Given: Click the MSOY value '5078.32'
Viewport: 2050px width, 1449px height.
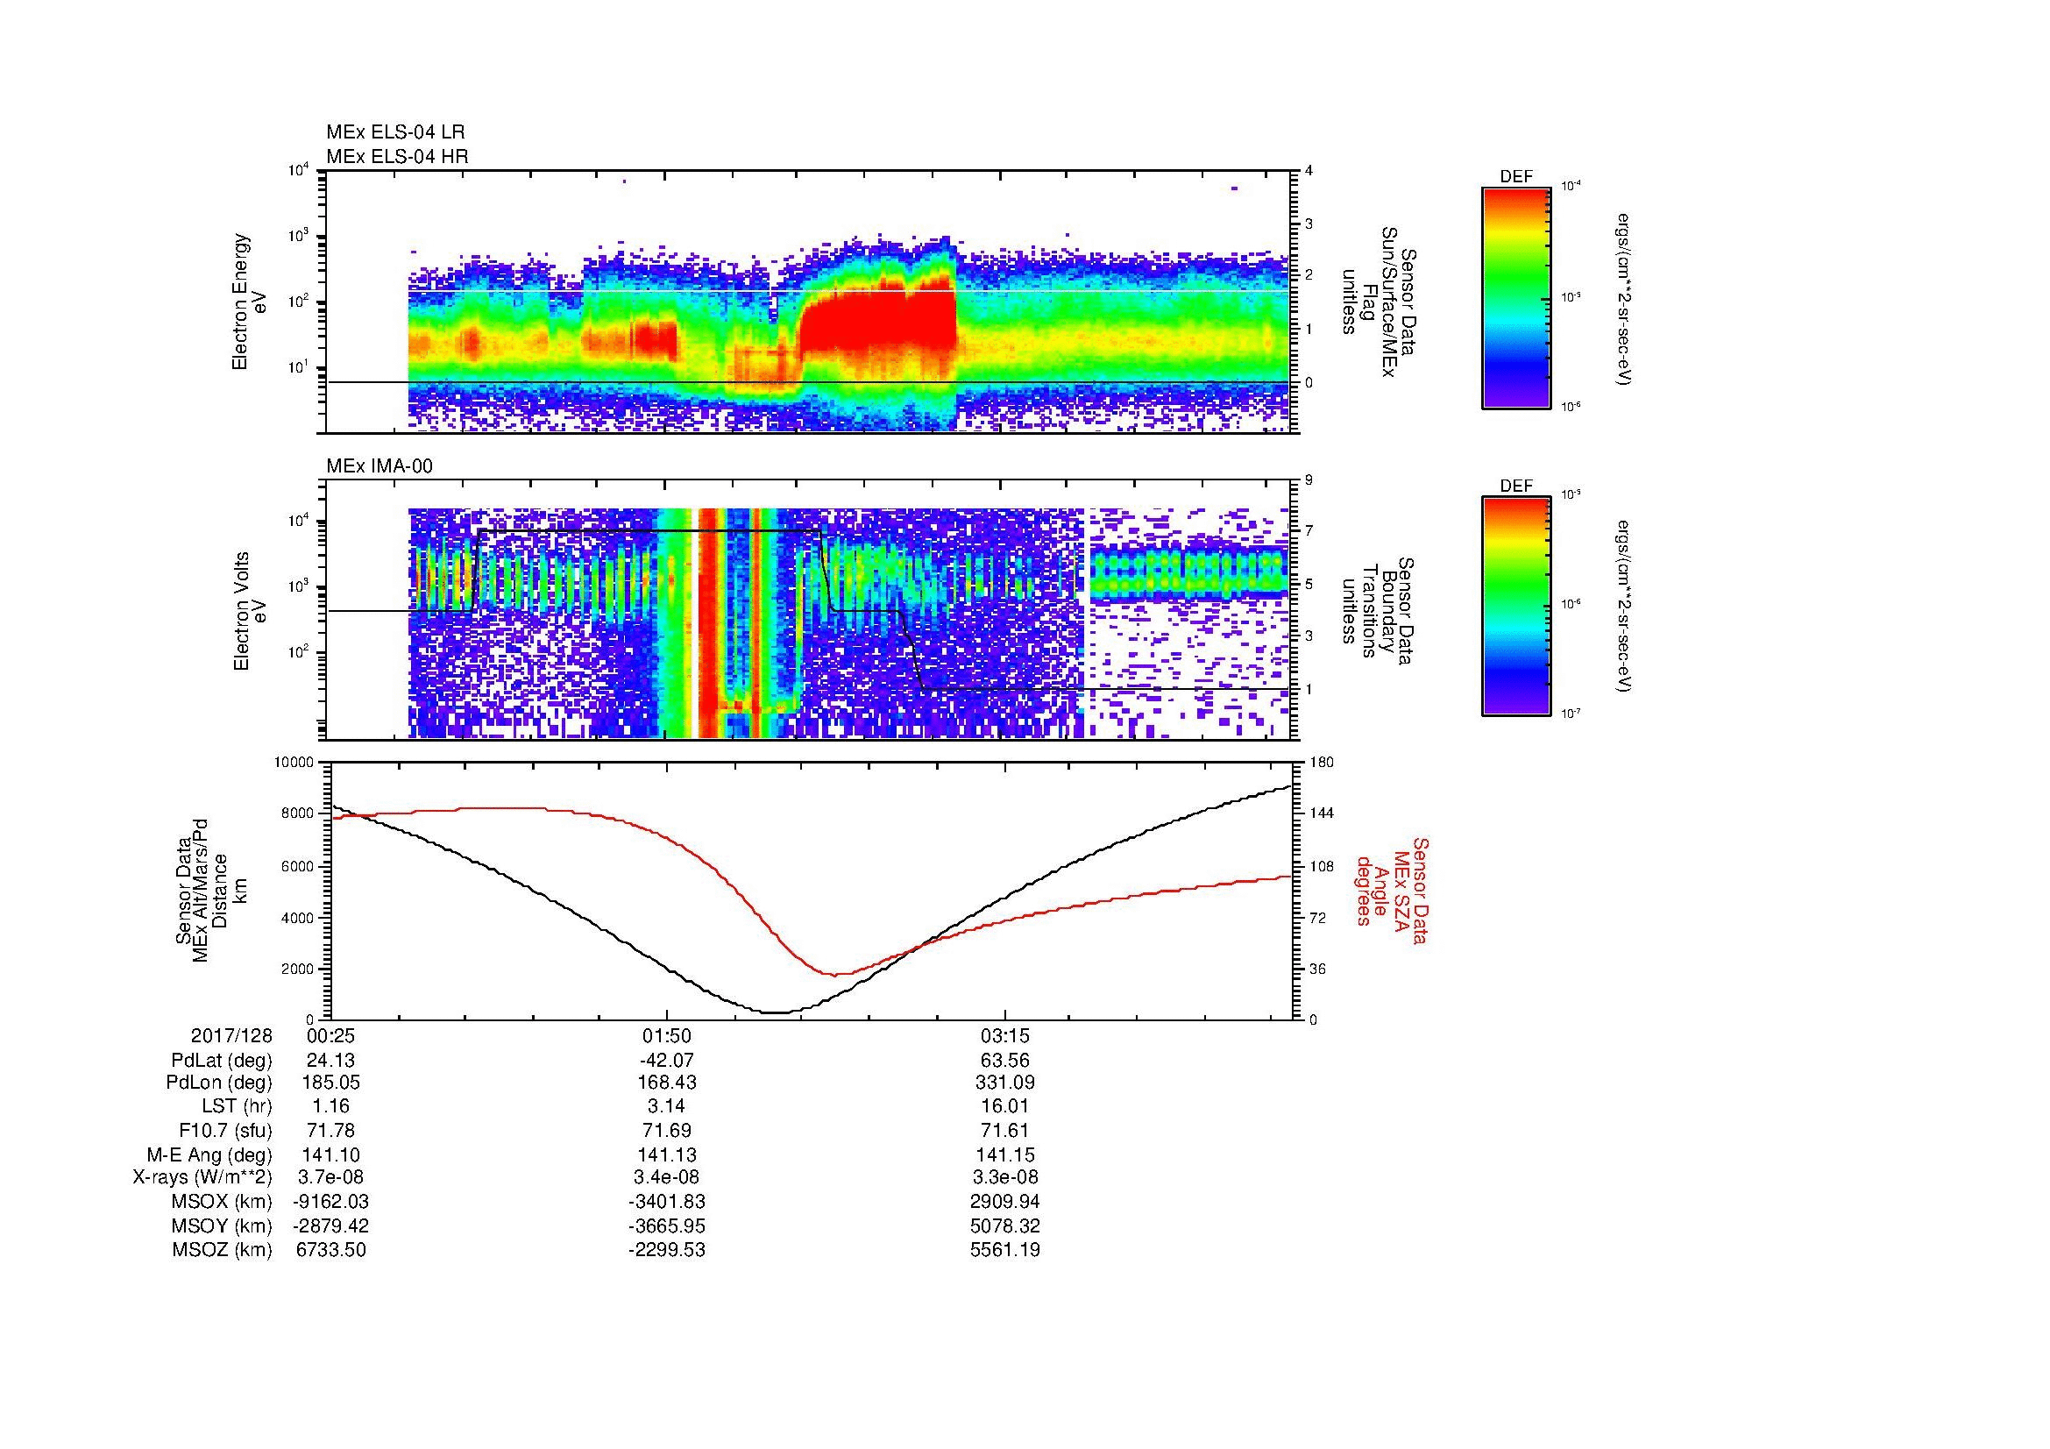Looking at the screenshot, I should [1005, 1225].
